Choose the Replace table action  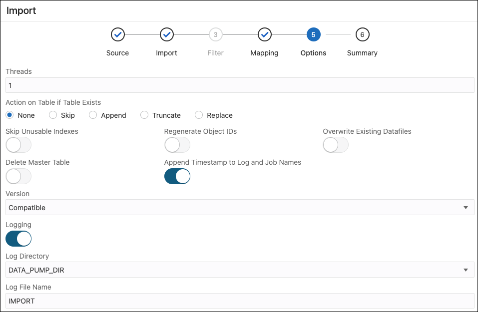pyautogui.click(x=198, y=115)
